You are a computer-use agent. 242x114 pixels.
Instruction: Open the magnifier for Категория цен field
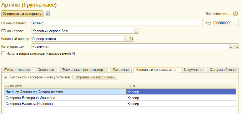click(236, 47)
